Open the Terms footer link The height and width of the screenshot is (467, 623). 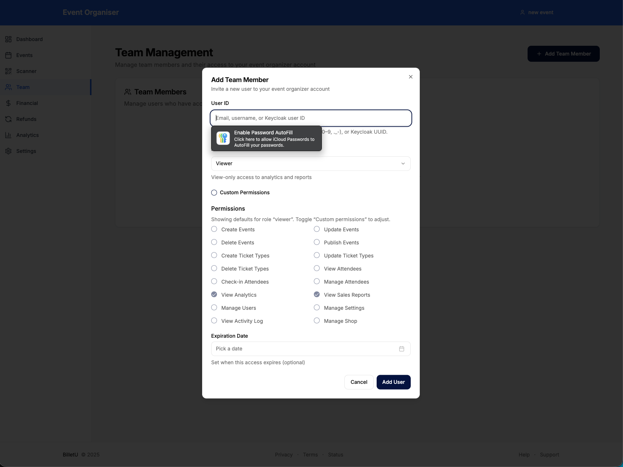310,455
